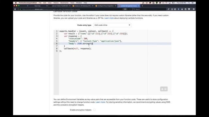Follow Learn more link about deploying Lambda
Image resolution: width=209 pixels, height=117 pixels.
pos(109,18)
